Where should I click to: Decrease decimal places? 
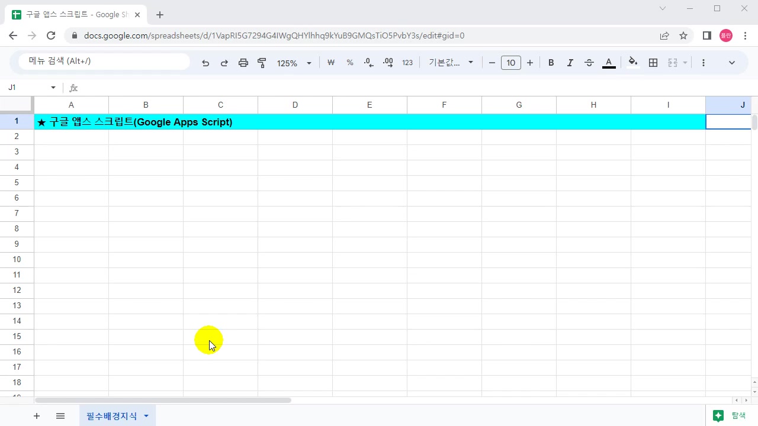(x=368, y=62)
